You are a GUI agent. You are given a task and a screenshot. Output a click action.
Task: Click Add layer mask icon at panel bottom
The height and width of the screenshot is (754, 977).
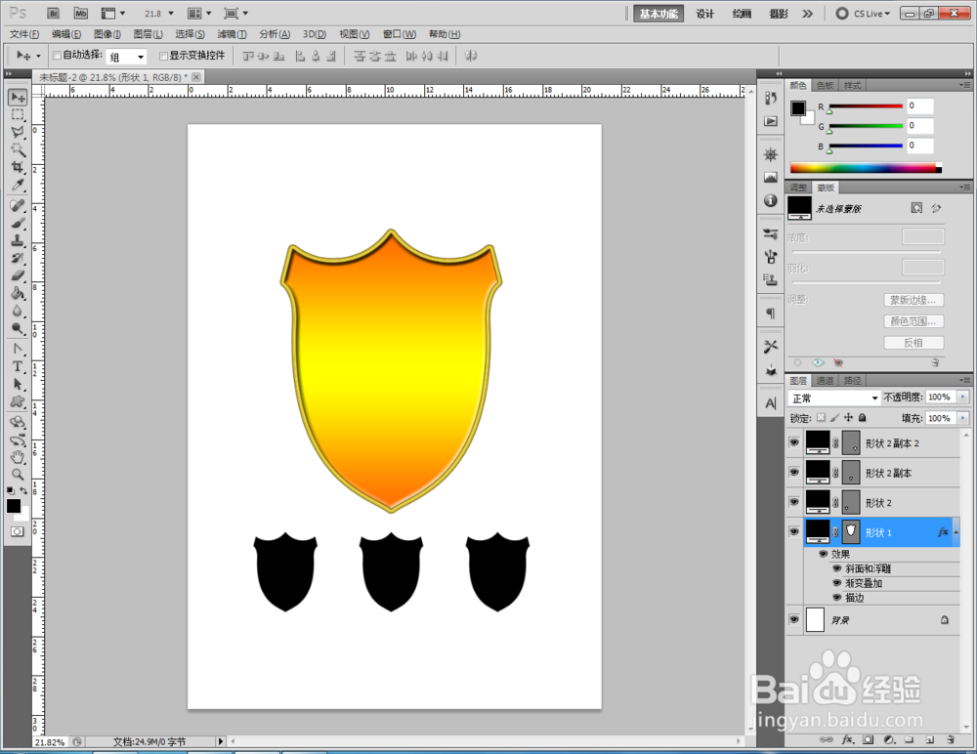click(x=868, y=739)
